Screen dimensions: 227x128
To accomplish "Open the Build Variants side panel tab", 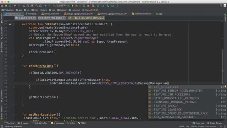I will (1, 112).
